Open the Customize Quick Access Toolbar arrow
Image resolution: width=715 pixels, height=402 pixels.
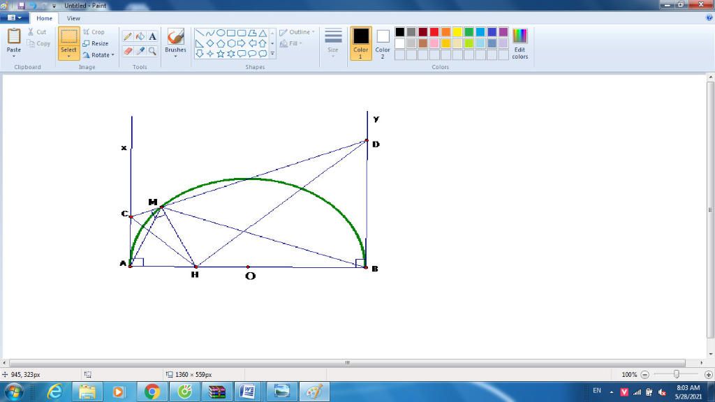(54, 6)
